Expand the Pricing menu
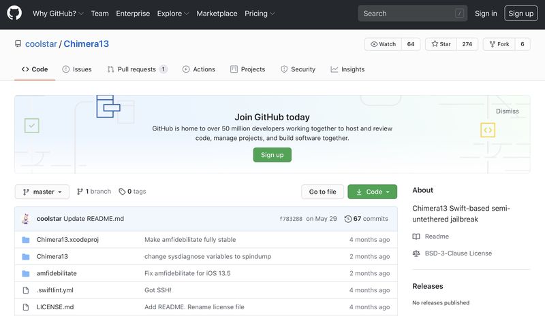This screenshot has height=316, width=545. [x=260, y=14]
